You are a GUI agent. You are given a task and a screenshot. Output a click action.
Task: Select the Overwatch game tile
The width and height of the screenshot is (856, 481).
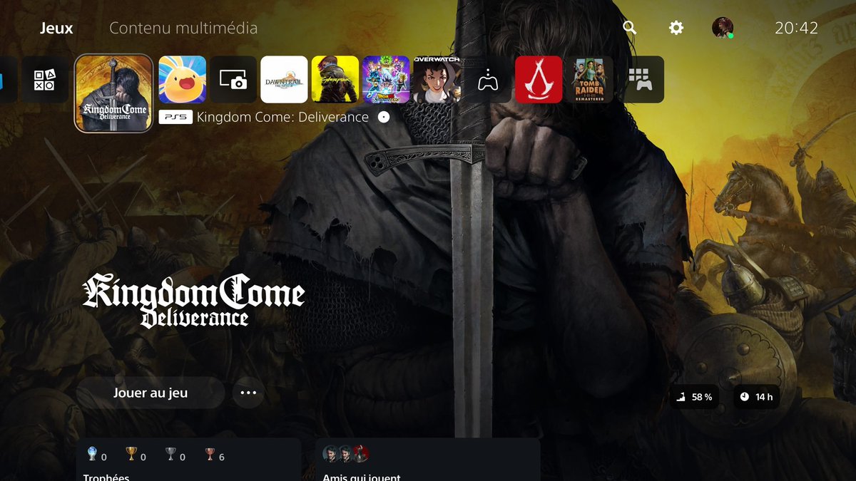click(437, 80)
